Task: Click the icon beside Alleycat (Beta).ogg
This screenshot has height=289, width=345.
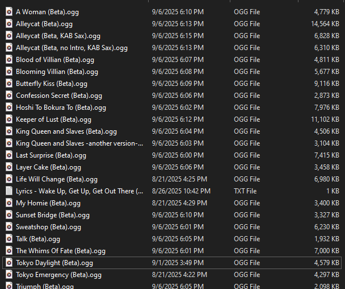Action: tap(9, 23)
